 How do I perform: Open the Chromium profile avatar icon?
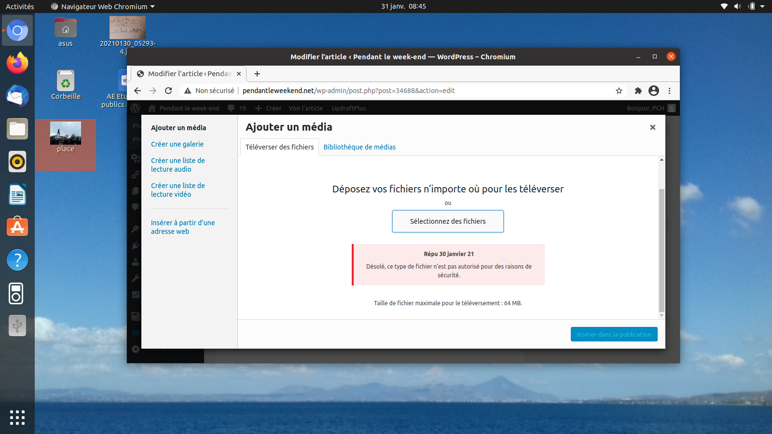point(654,91)
